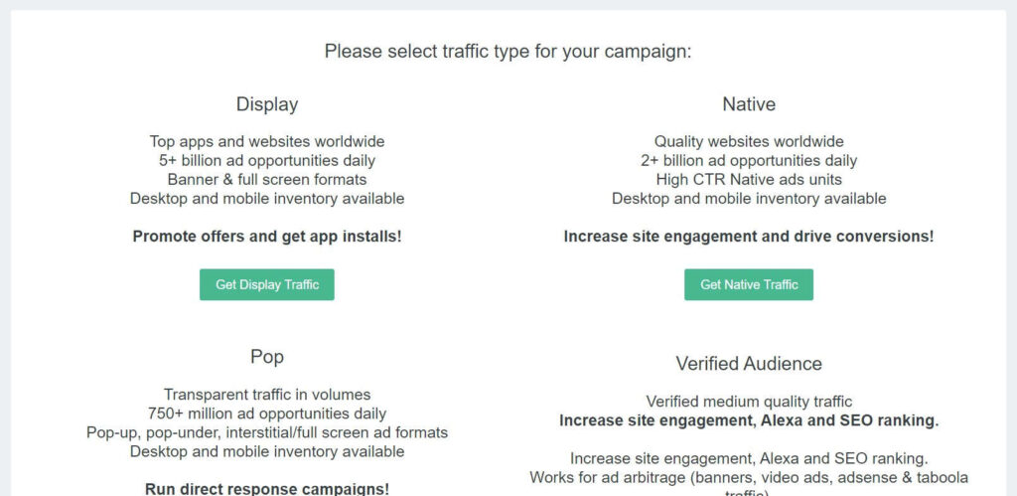Select the Display traffic type heading
The image size is (1017, 496).
[267, 104]
